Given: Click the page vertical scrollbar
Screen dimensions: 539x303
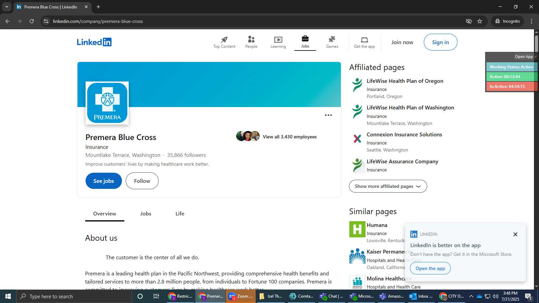Looking at the screenshot, I should 536,43.
